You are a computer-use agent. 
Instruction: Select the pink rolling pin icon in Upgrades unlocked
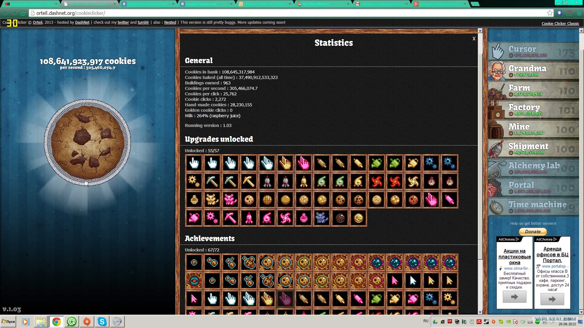pyautogui.click(x=450, y=200)
